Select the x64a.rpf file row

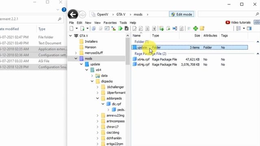point(190,59)
